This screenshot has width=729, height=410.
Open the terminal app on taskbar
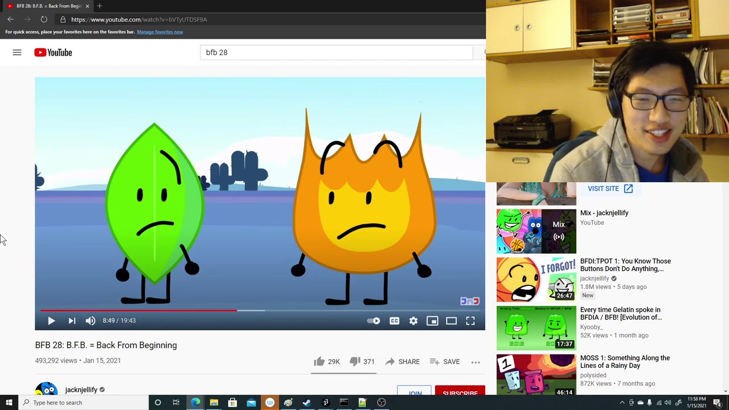344,403
